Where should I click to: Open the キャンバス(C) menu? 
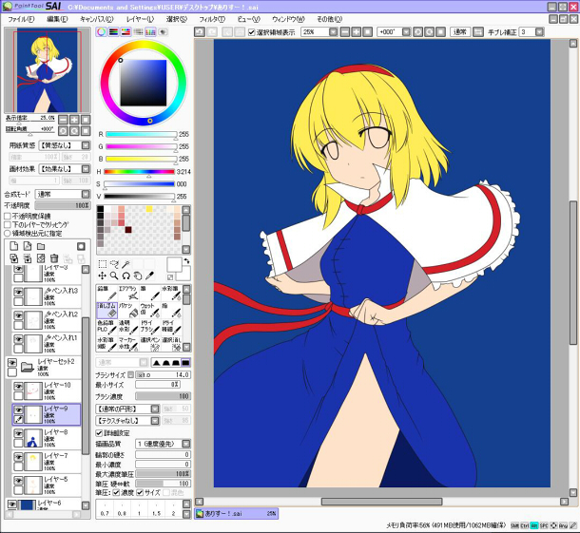[x=97, y=19]
